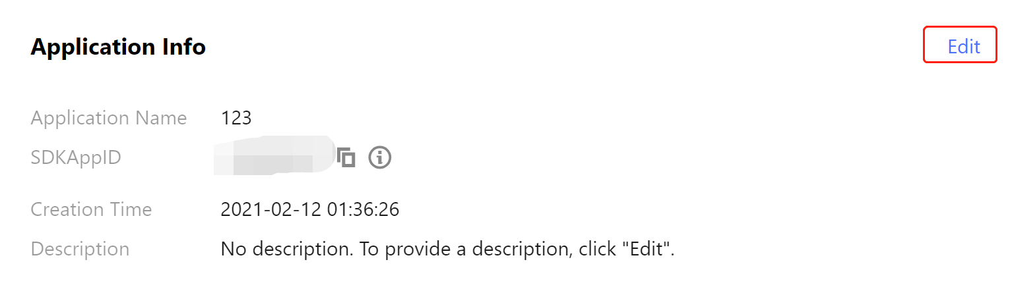Click the SDKAppID field label
1010x291 pixels.
coord(76,158)
